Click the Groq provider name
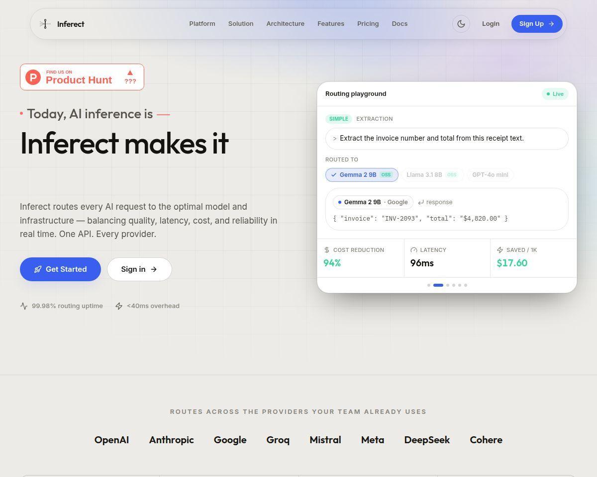This screenshot has height=477, width=597. coord(278,440)
